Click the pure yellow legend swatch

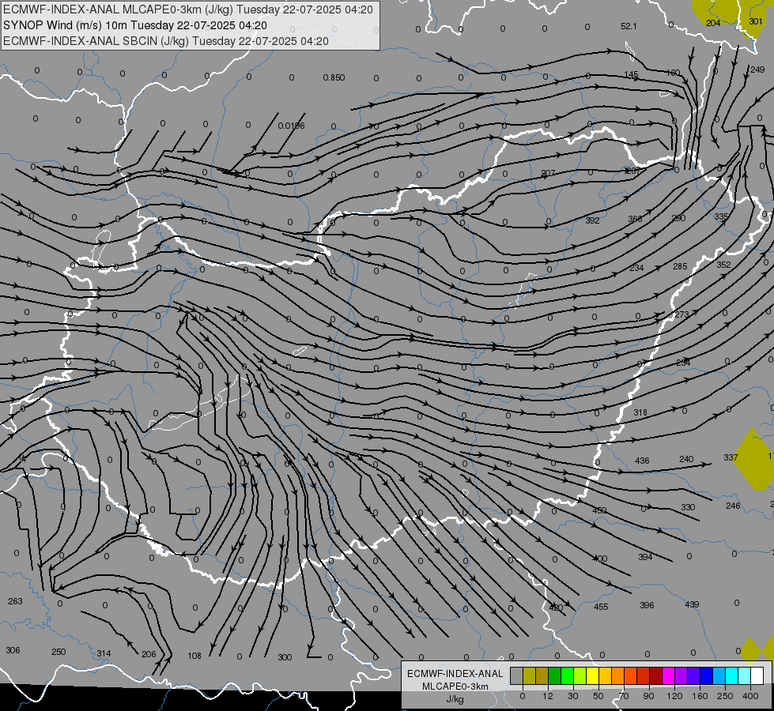tap(593, 675)
